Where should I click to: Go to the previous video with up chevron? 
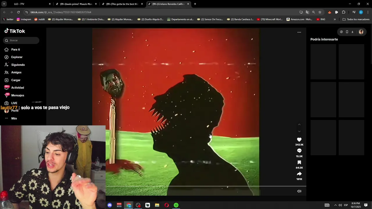coord(299,125)
